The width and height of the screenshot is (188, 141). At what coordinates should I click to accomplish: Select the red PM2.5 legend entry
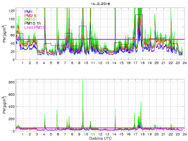31,16
